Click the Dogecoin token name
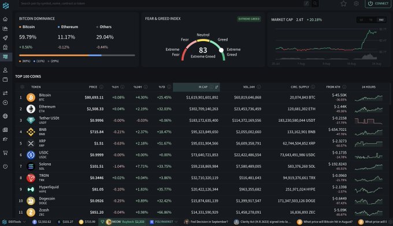Image resolution: width=393 pixels, height=226 pixels. click(47, 198)
